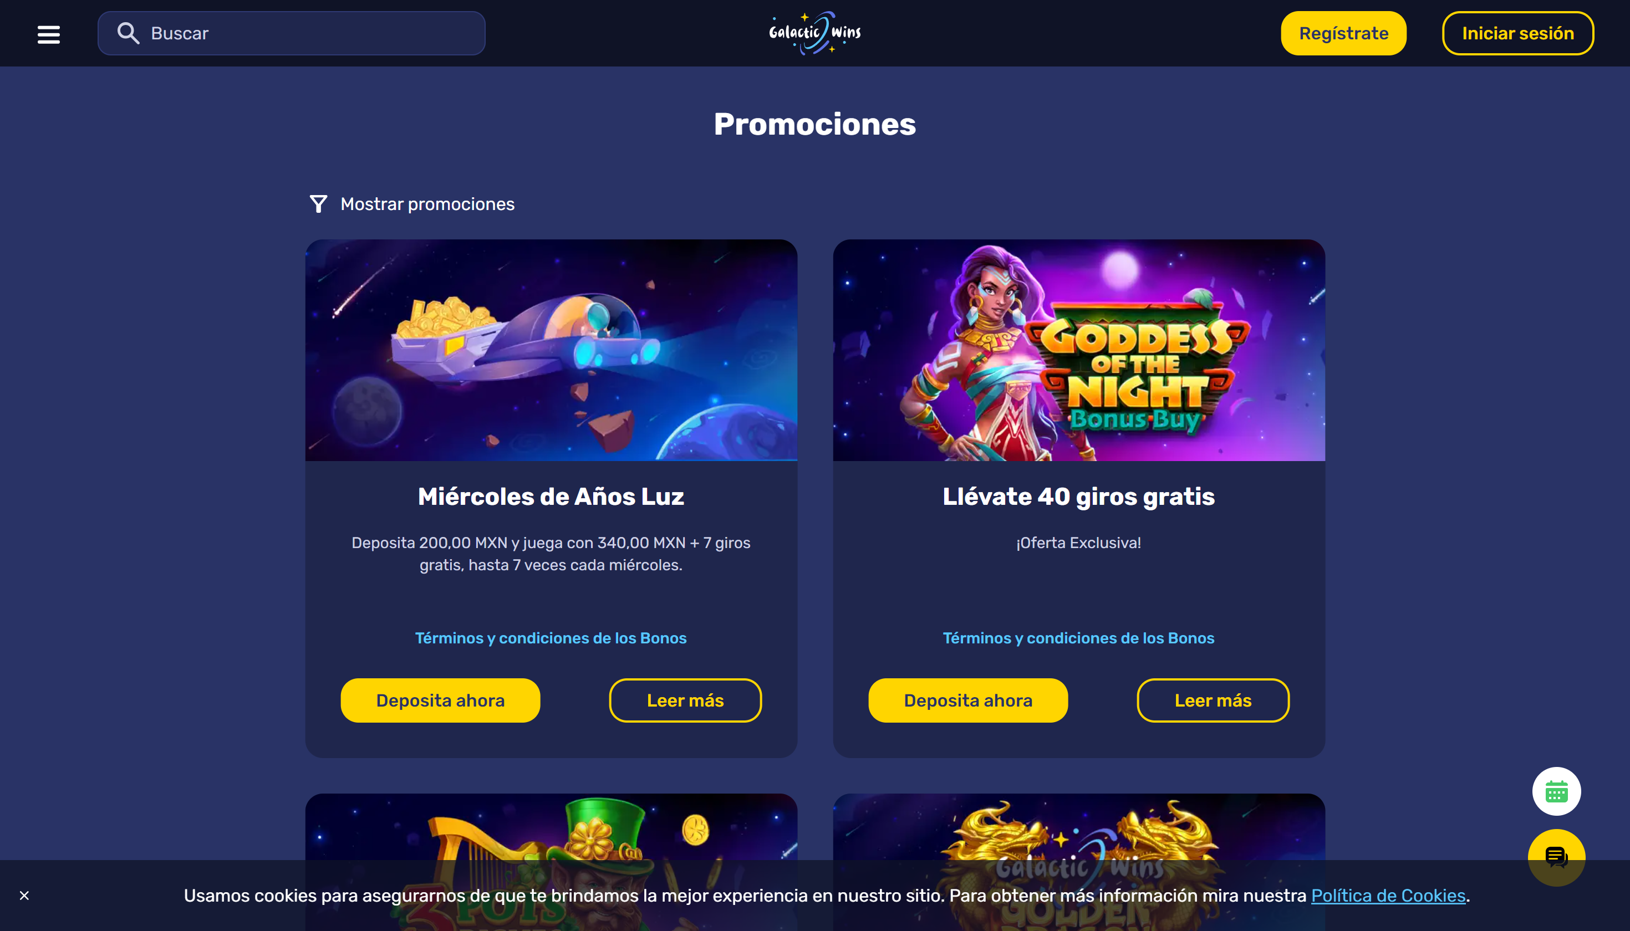Open the live chat bubble
The height and width of the screenshot is (931, 1630).
click(1556, 857)
